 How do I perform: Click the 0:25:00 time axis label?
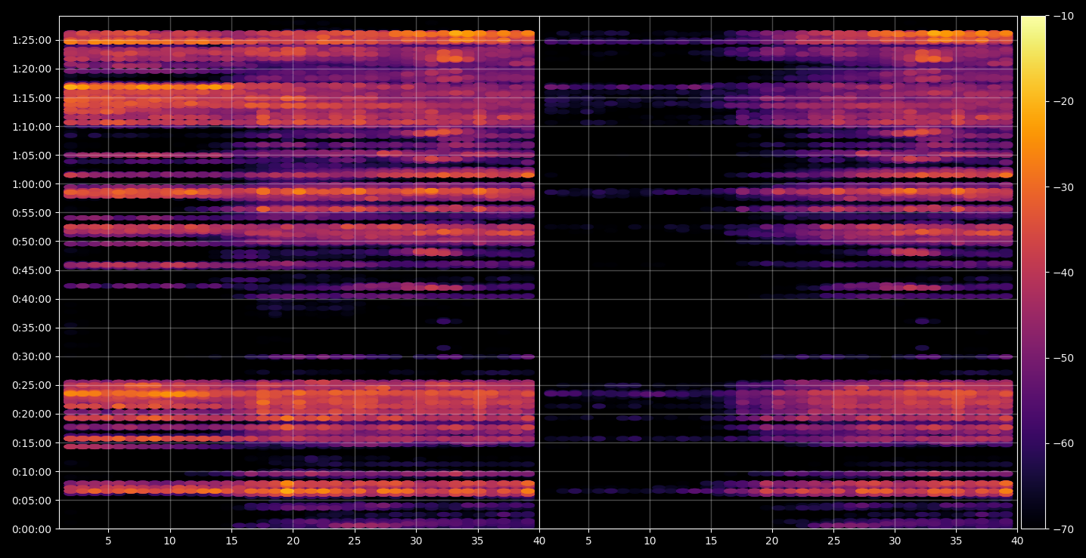tap(32, 384)
